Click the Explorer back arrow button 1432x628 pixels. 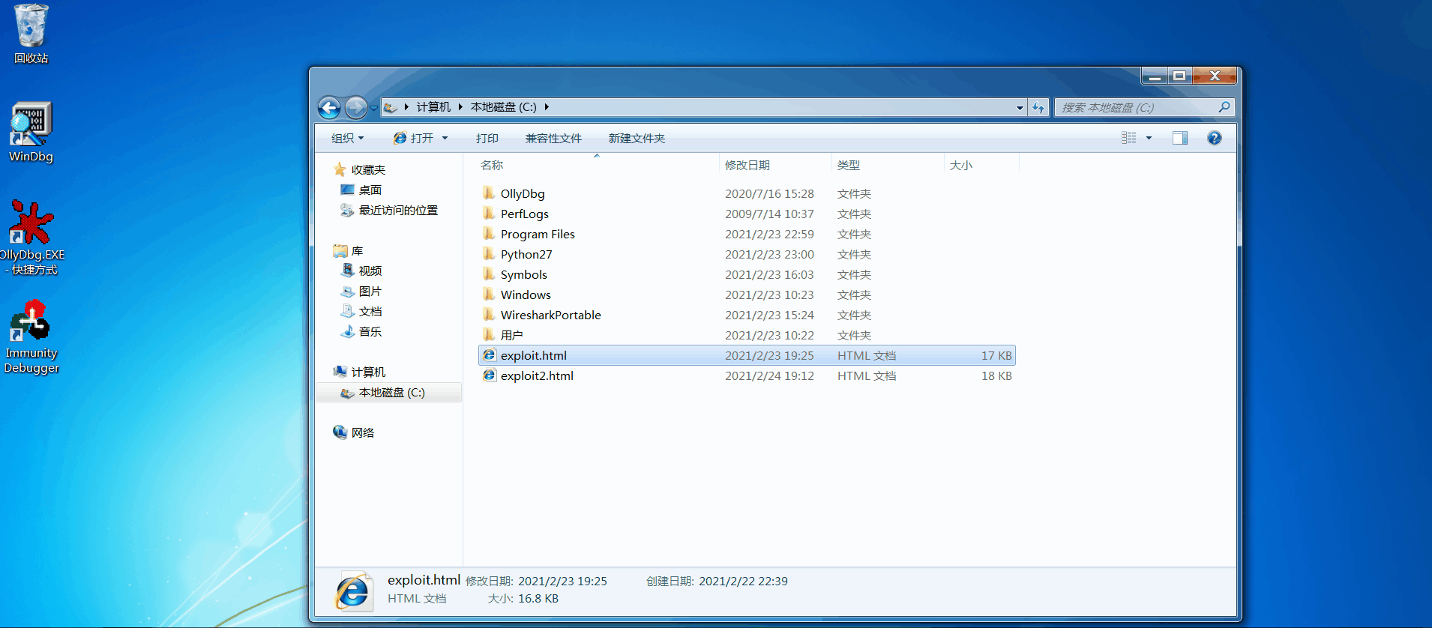(x=329, y=108)
